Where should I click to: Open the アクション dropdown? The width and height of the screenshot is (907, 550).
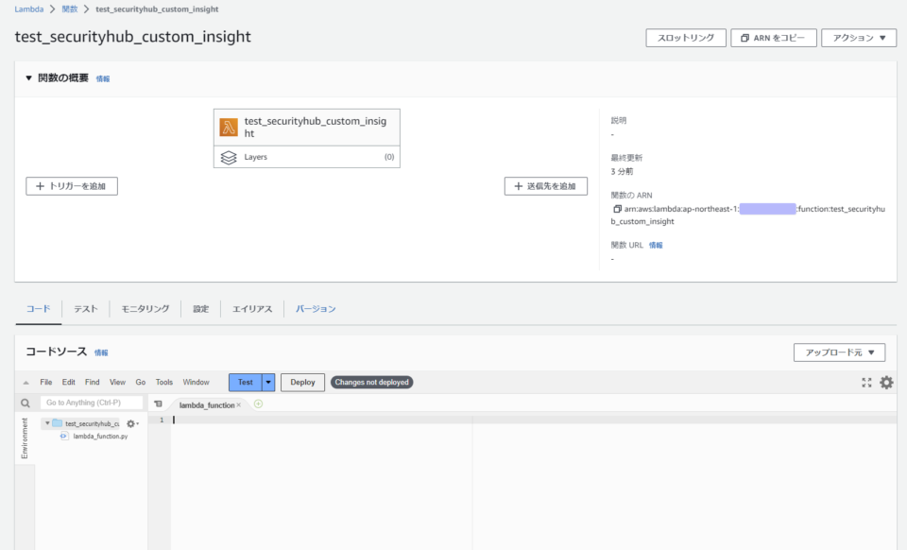point(859,38)
